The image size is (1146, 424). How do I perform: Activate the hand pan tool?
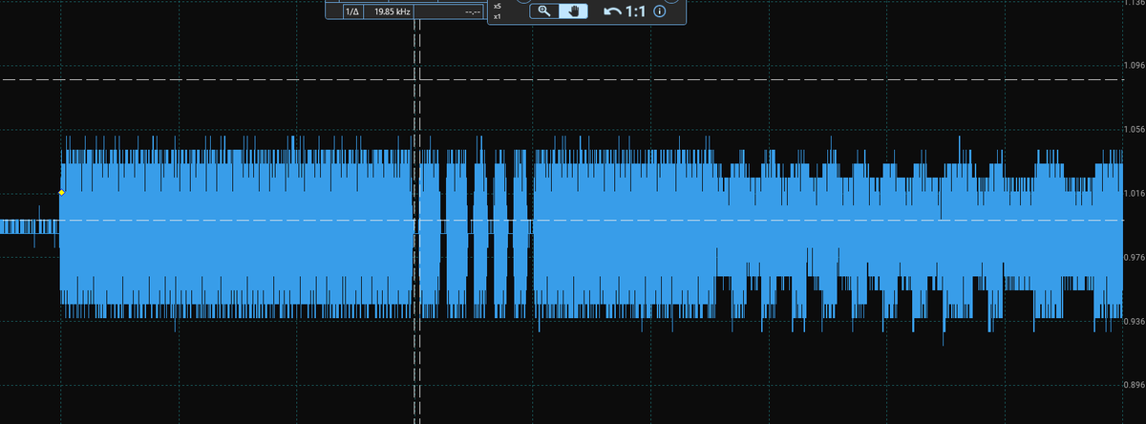(x=573, y=11)
